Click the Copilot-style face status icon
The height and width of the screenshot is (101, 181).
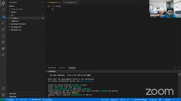(160, 100)
